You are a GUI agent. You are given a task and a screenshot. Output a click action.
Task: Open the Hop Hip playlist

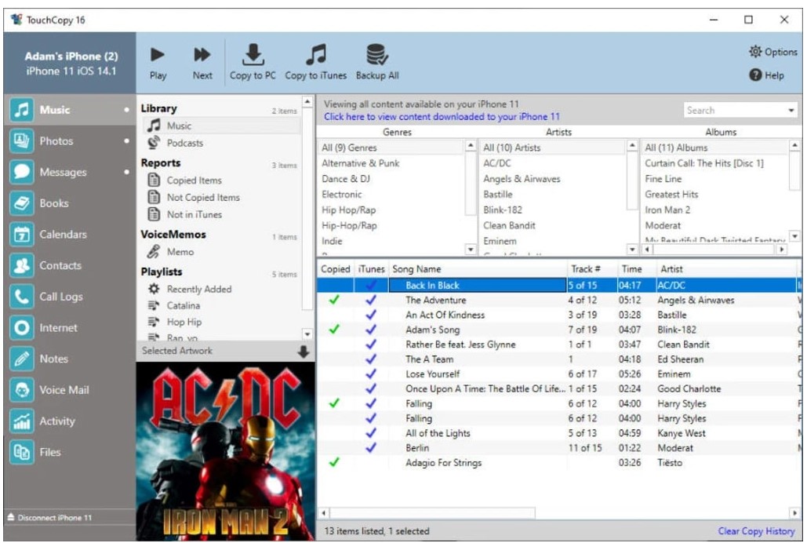222,322
